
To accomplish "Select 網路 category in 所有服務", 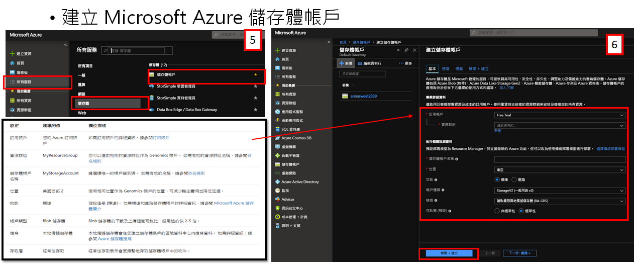I will 81,94.
